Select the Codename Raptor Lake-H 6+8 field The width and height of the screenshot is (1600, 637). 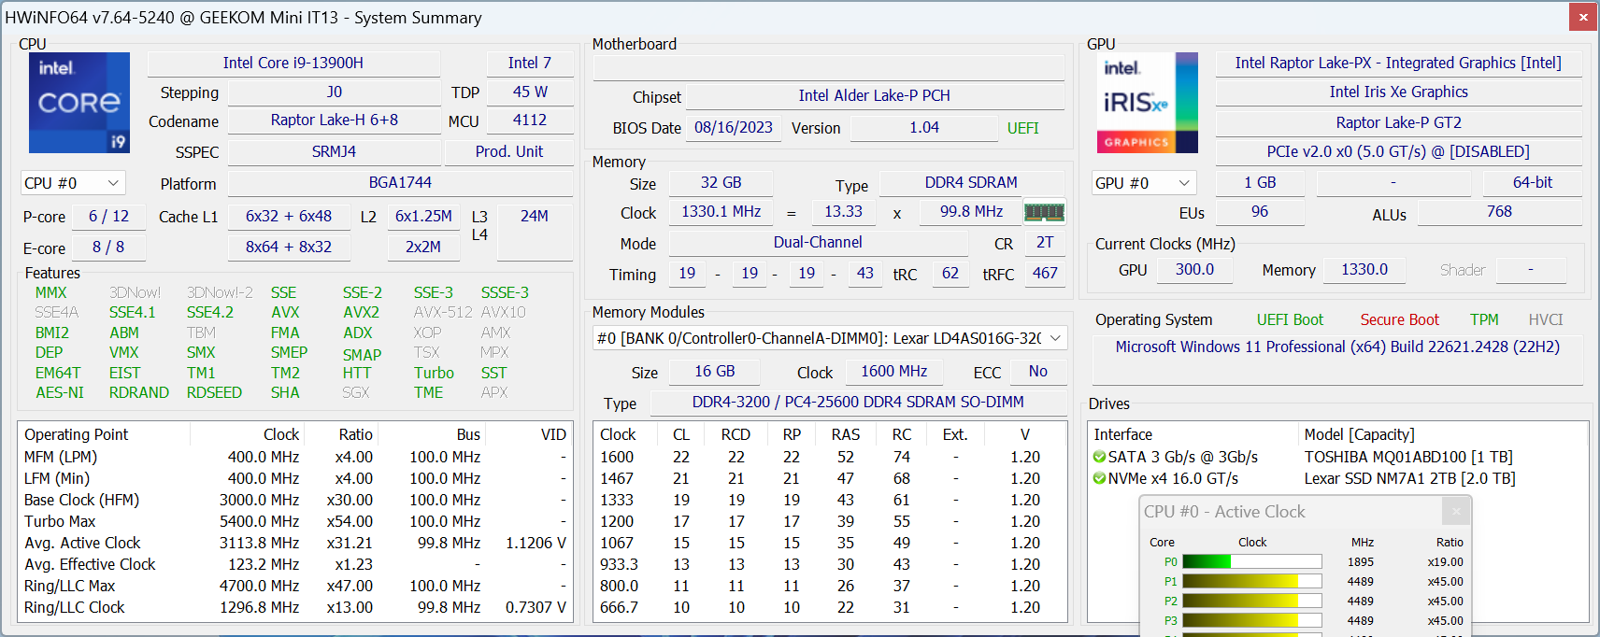tap(335, 120)
